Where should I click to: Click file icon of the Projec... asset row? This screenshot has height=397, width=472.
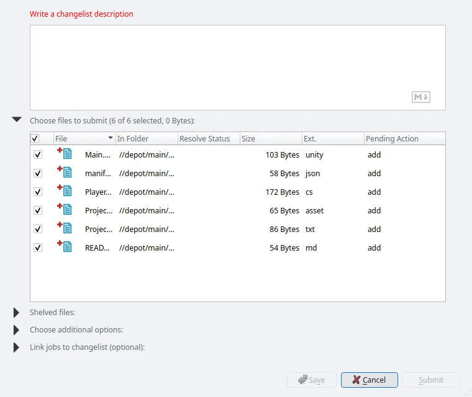65,209
